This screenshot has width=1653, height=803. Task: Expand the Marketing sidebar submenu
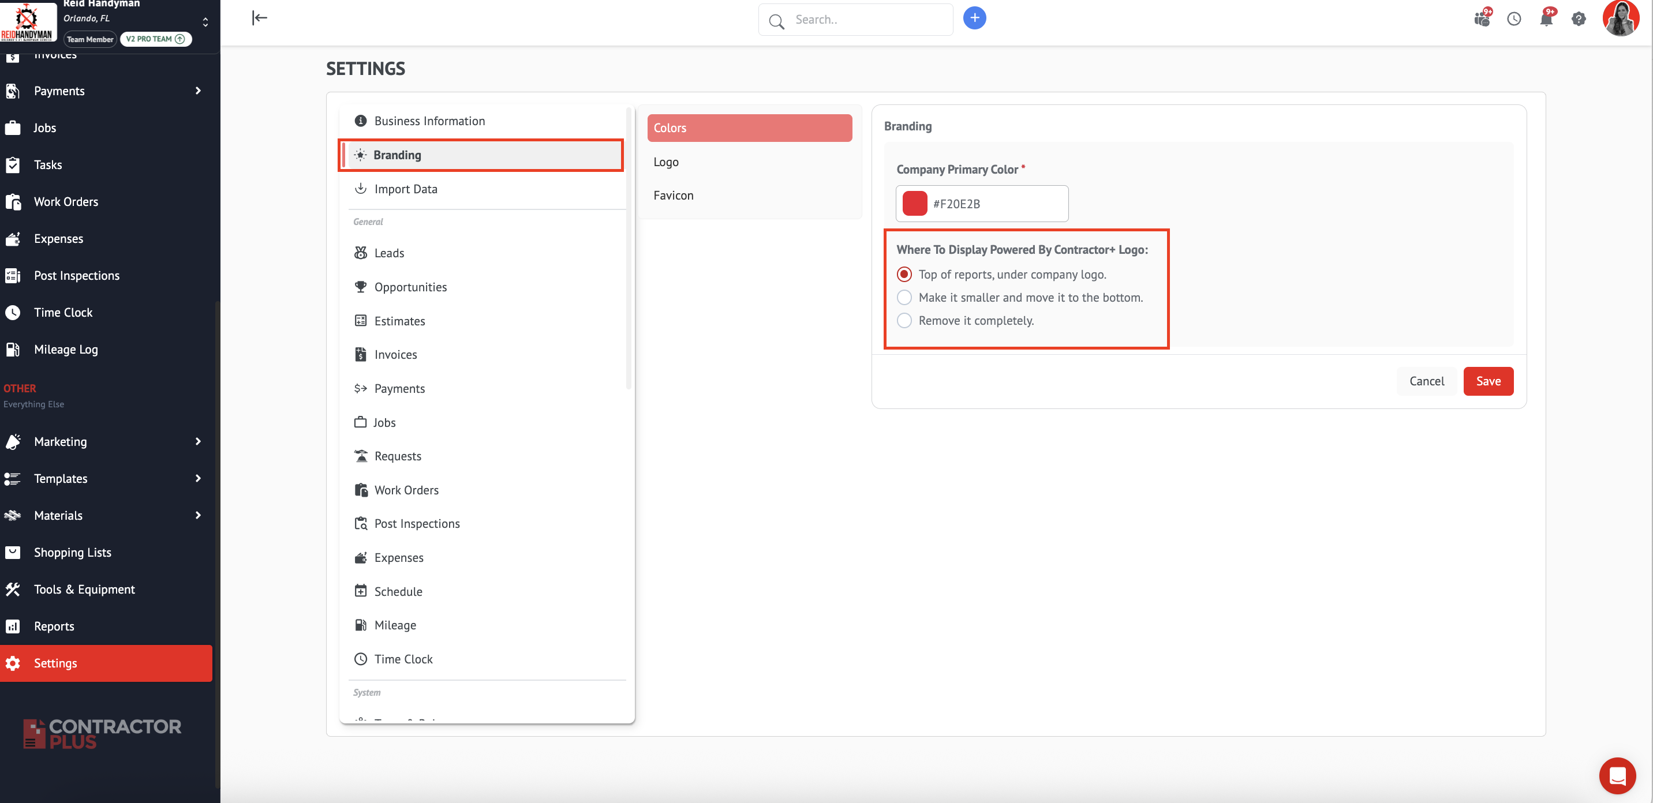[199, 441]
